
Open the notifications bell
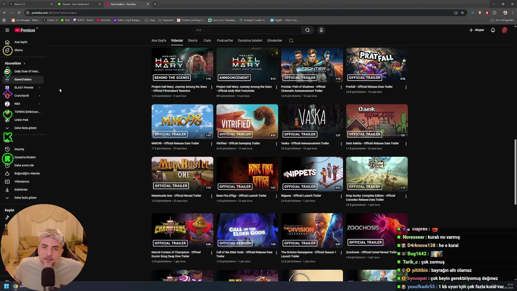[493, 30]
